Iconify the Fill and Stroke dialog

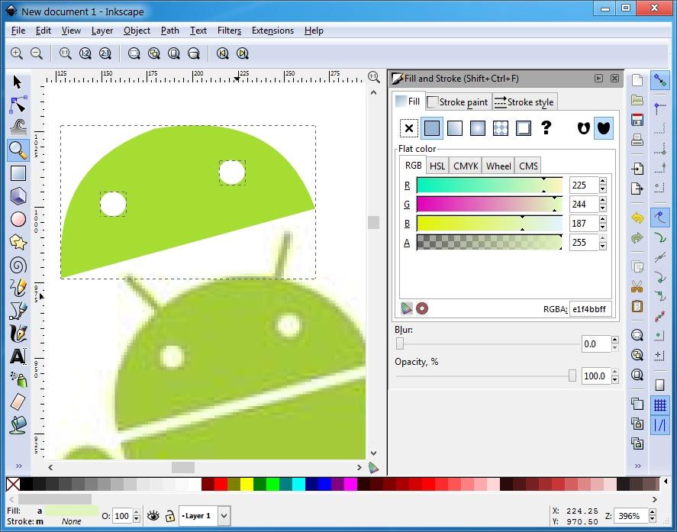point(598,78)
